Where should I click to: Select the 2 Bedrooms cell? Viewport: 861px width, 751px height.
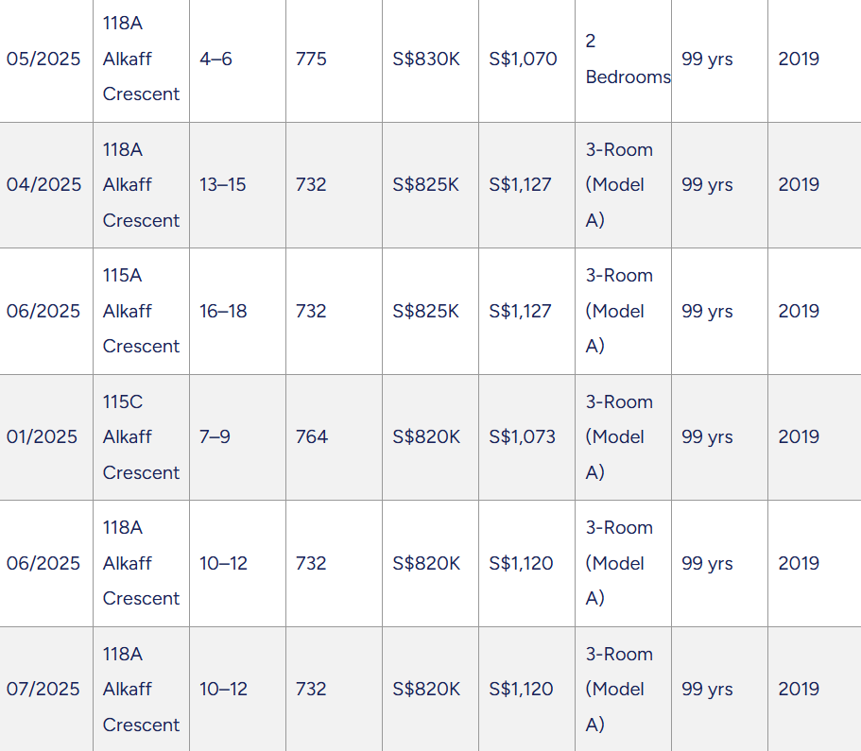[623, 59]
